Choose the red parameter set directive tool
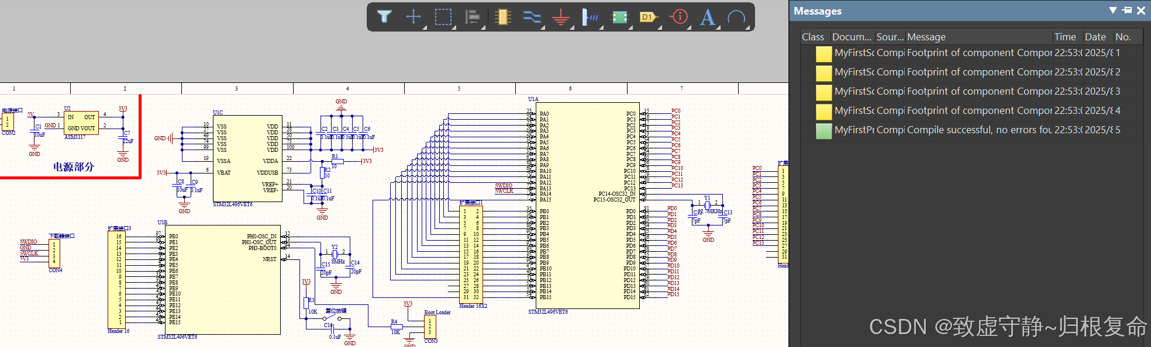Screen dimensions: 1151x347 tap(679, 17)
